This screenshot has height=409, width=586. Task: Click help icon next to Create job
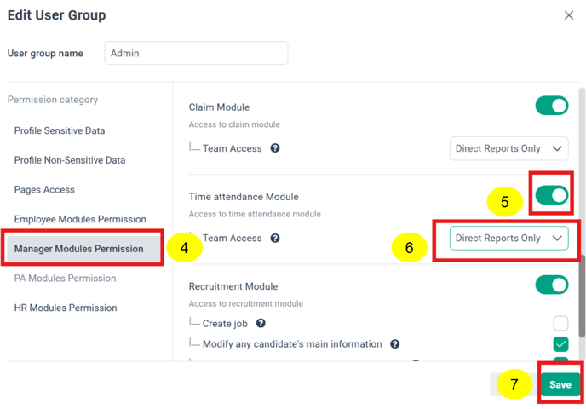pos(261,324)
